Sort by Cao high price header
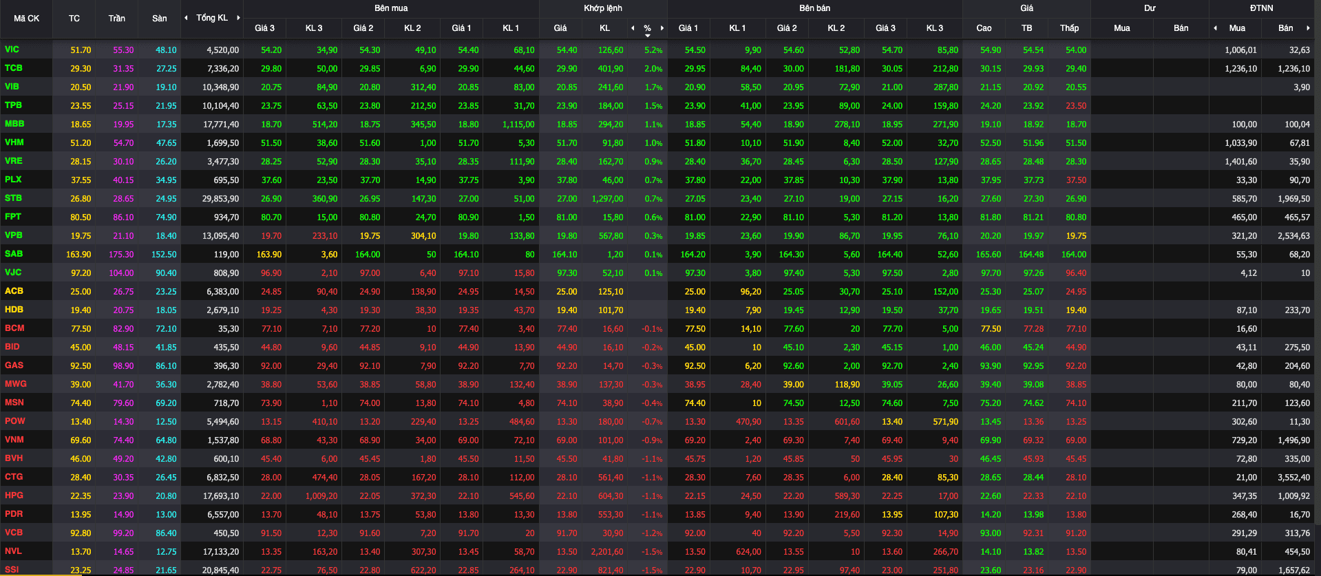This screenshot has width=1321, height=576. click(x=984, y=28)
